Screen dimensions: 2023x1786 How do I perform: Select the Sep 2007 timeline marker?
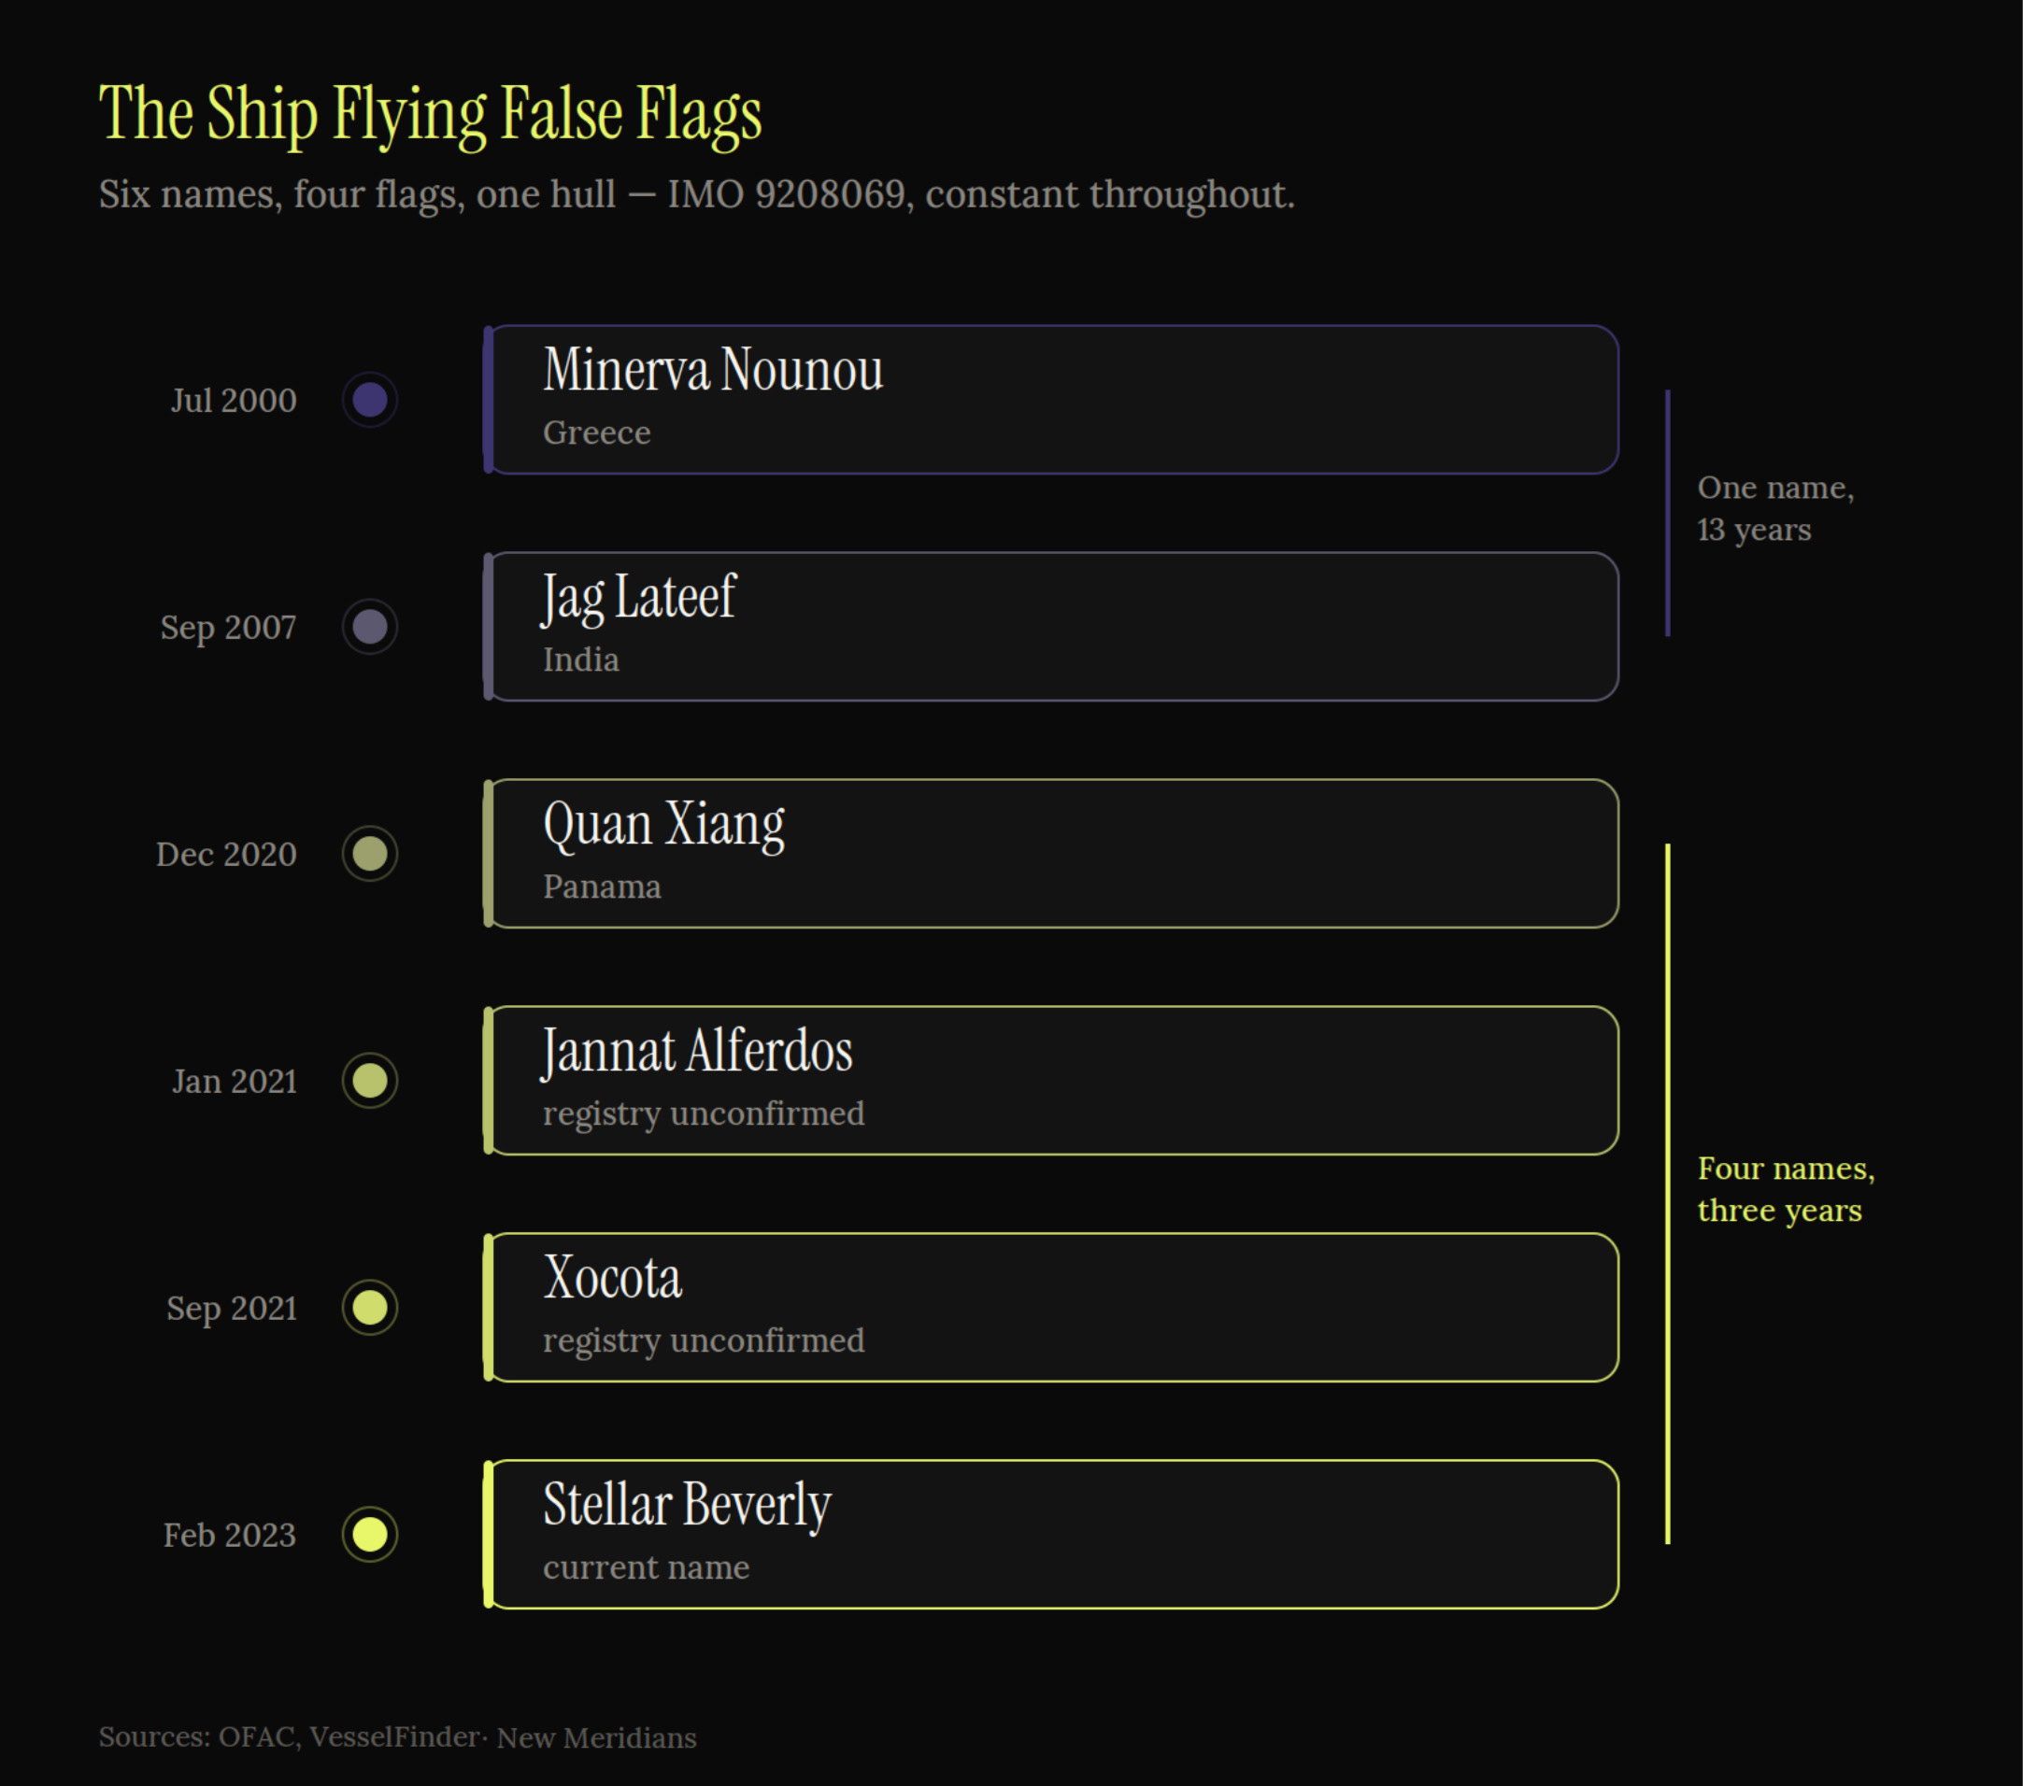click(x=370, y=627)
